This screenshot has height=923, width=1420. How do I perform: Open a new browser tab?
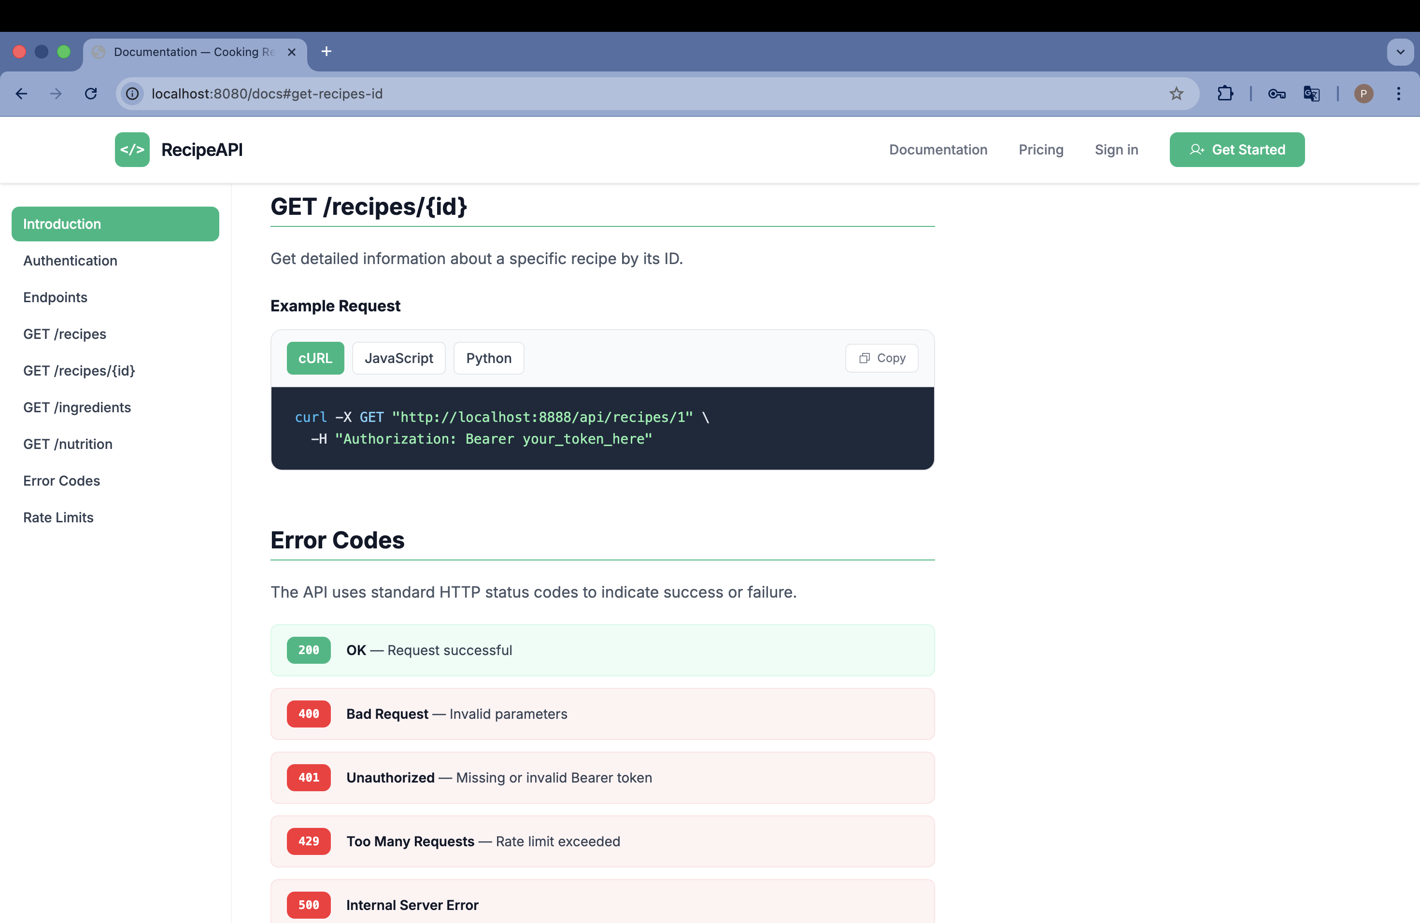[327, 52]
